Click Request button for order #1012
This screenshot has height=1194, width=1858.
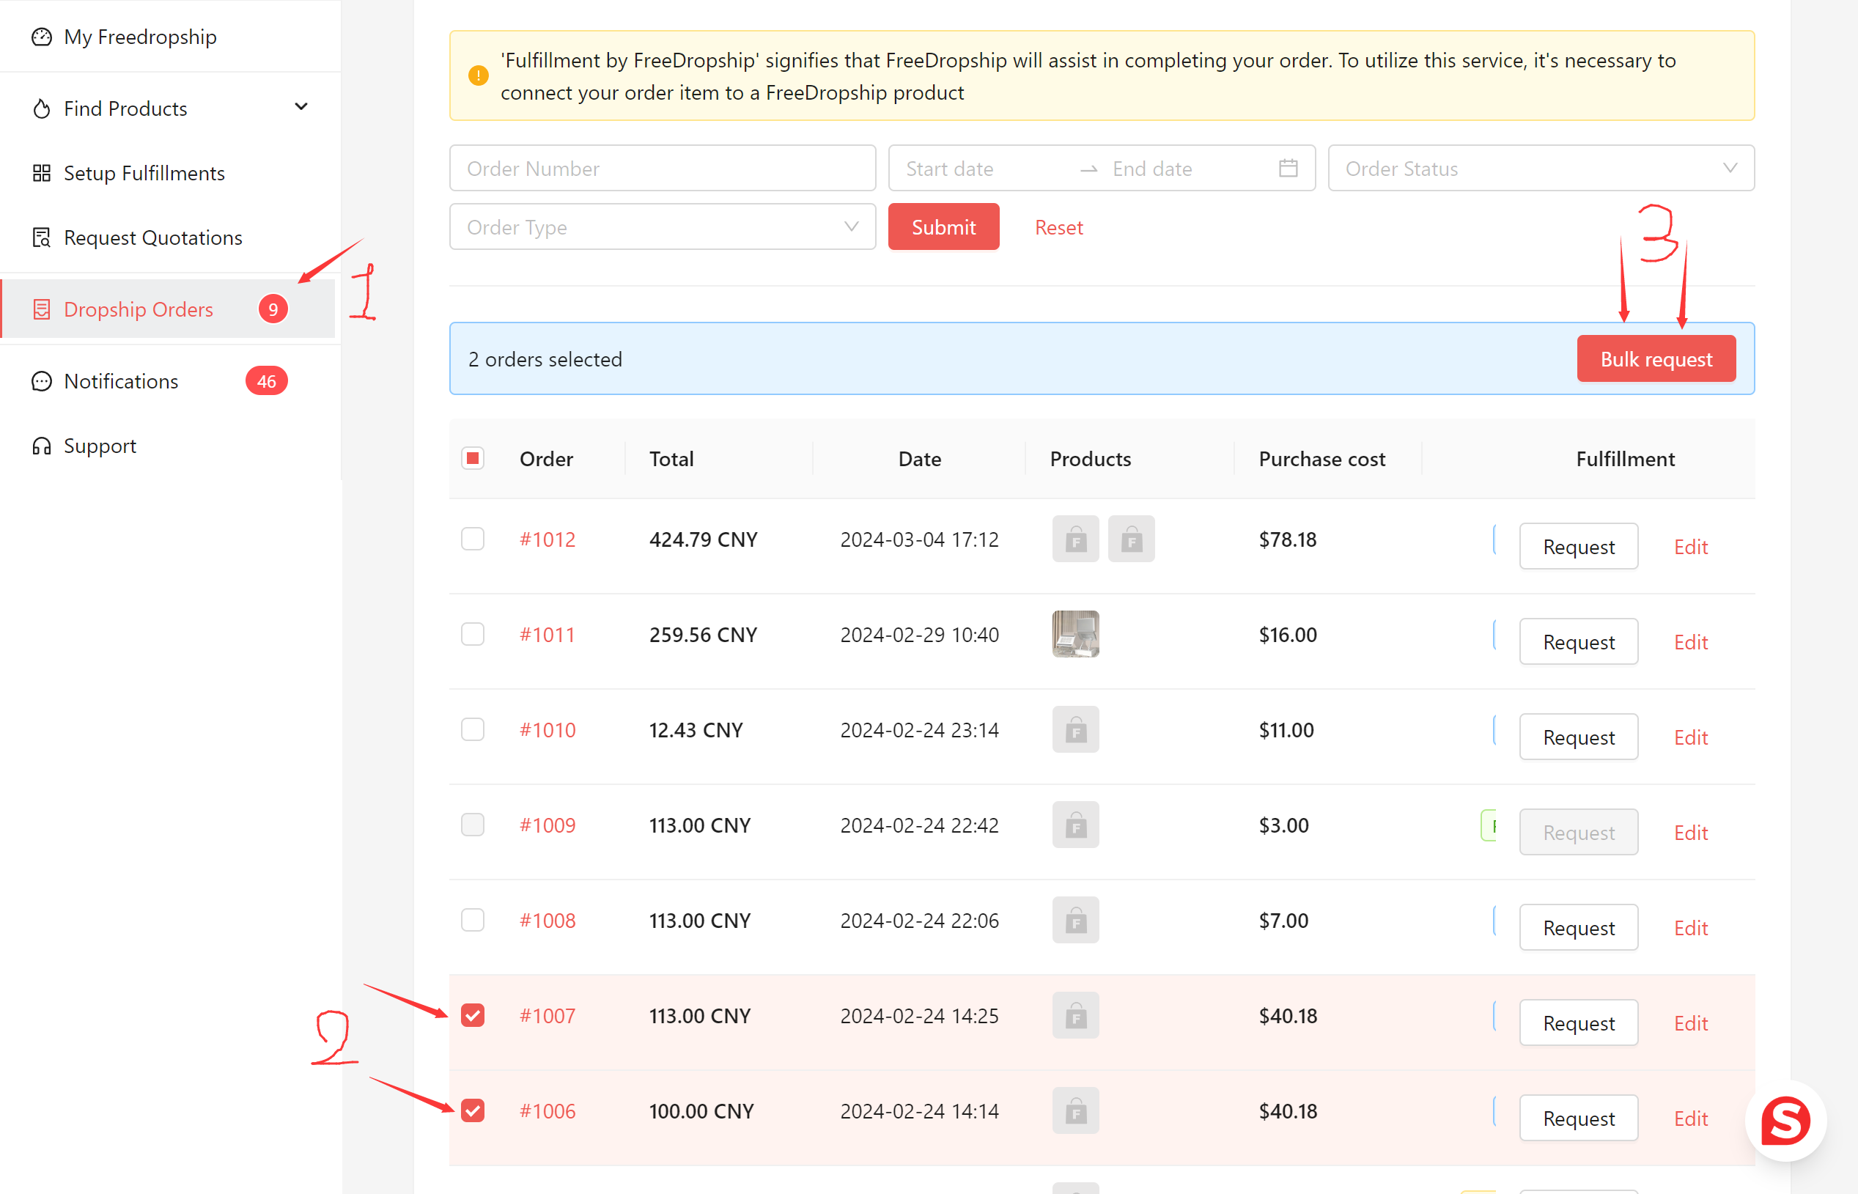click(1578, 547)
